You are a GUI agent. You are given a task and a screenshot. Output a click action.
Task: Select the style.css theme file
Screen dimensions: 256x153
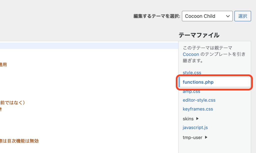[x=192, y=72]
